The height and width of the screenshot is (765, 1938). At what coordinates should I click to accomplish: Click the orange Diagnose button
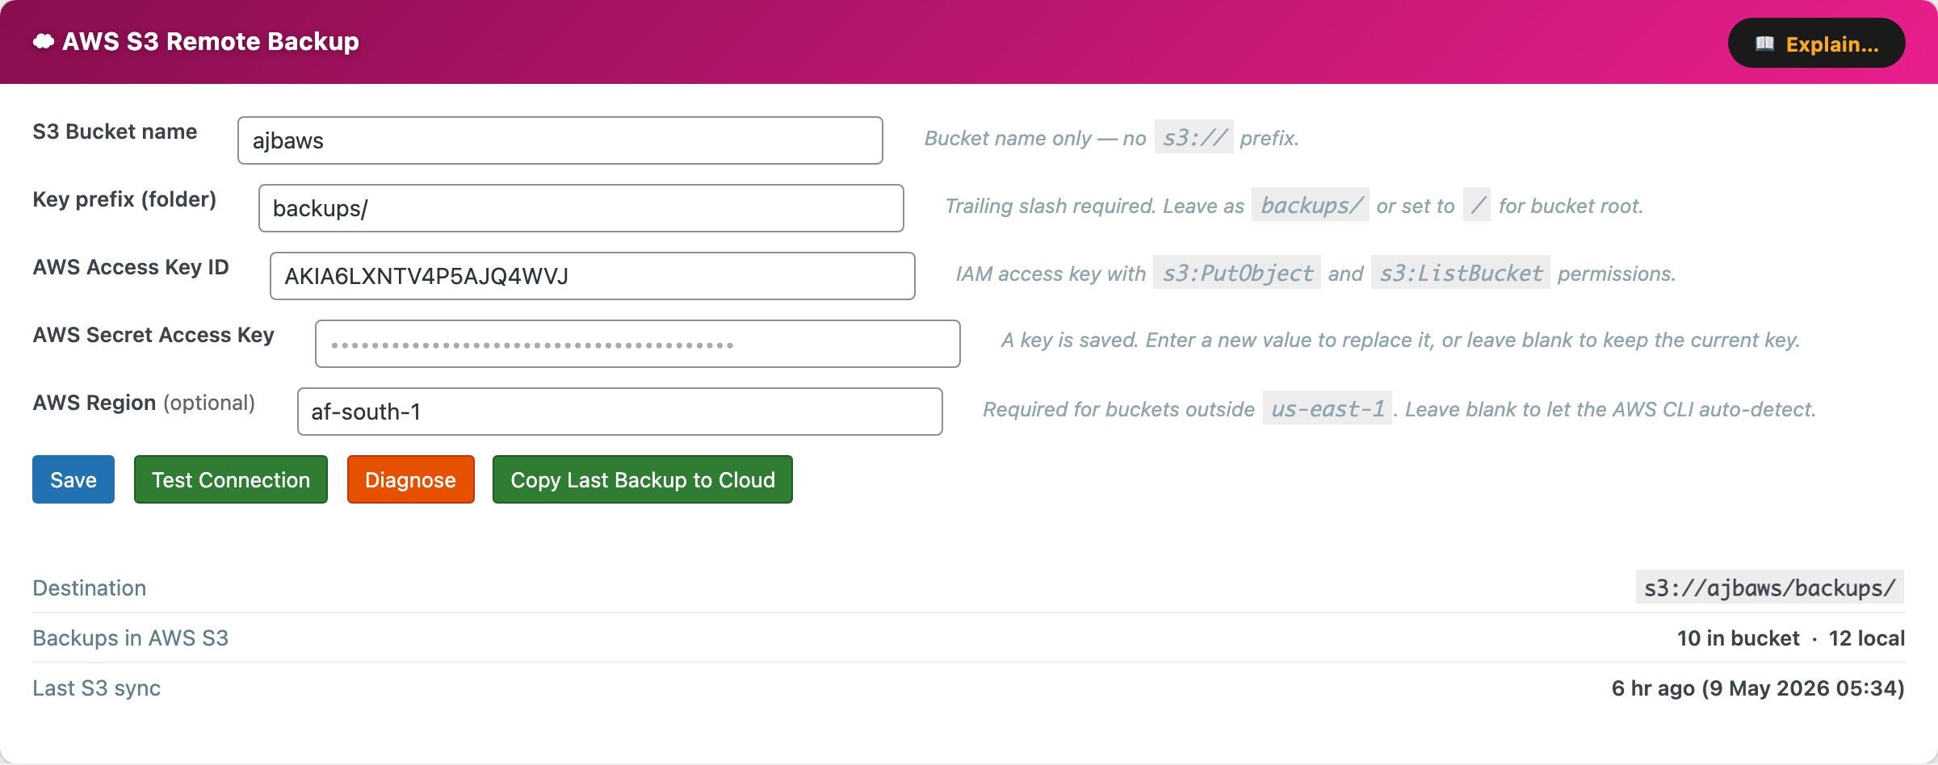pos(410,479)
